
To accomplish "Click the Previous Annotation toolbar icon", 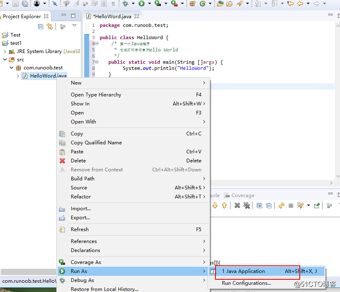I will 274,3.
